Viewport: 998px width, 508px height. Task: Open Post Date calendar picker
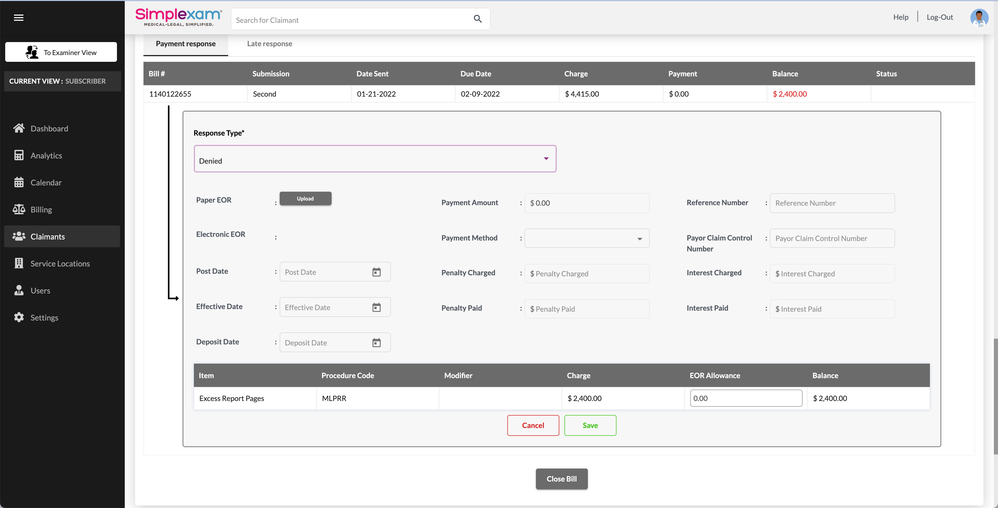(x=376, y=272)
